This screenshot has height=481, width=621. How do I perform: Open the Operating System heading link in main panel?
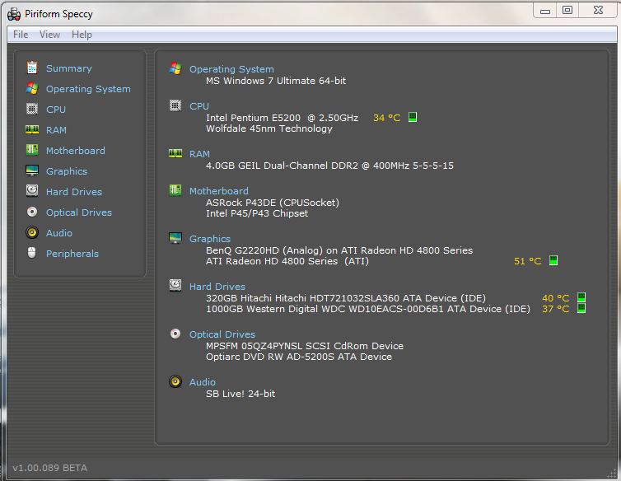pos(231,69)
